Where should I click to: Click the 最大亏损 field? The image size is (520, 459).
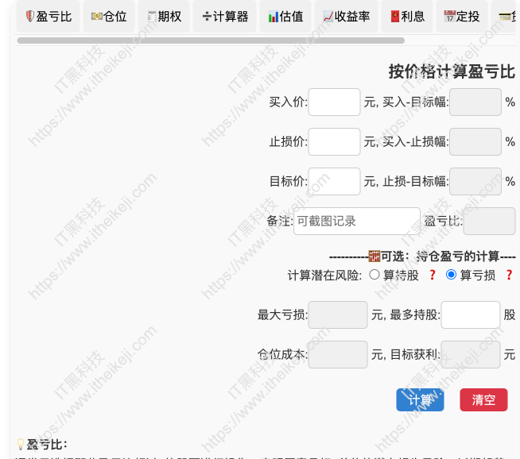(338, 315)
